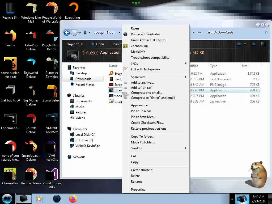This screenshot has width=272, height=204.
Task: Open Firefox from the taskbar
Action: 73,199
